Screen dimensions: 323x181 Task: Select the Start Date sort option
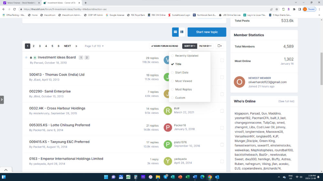pyautogui.click(x=182, y=72)
